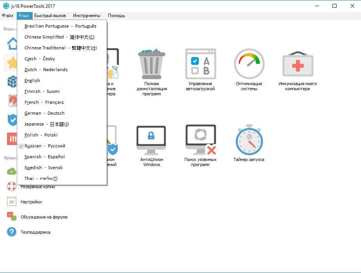
Task: Switch the language to Dutch
Action: (x=62, y=70)
